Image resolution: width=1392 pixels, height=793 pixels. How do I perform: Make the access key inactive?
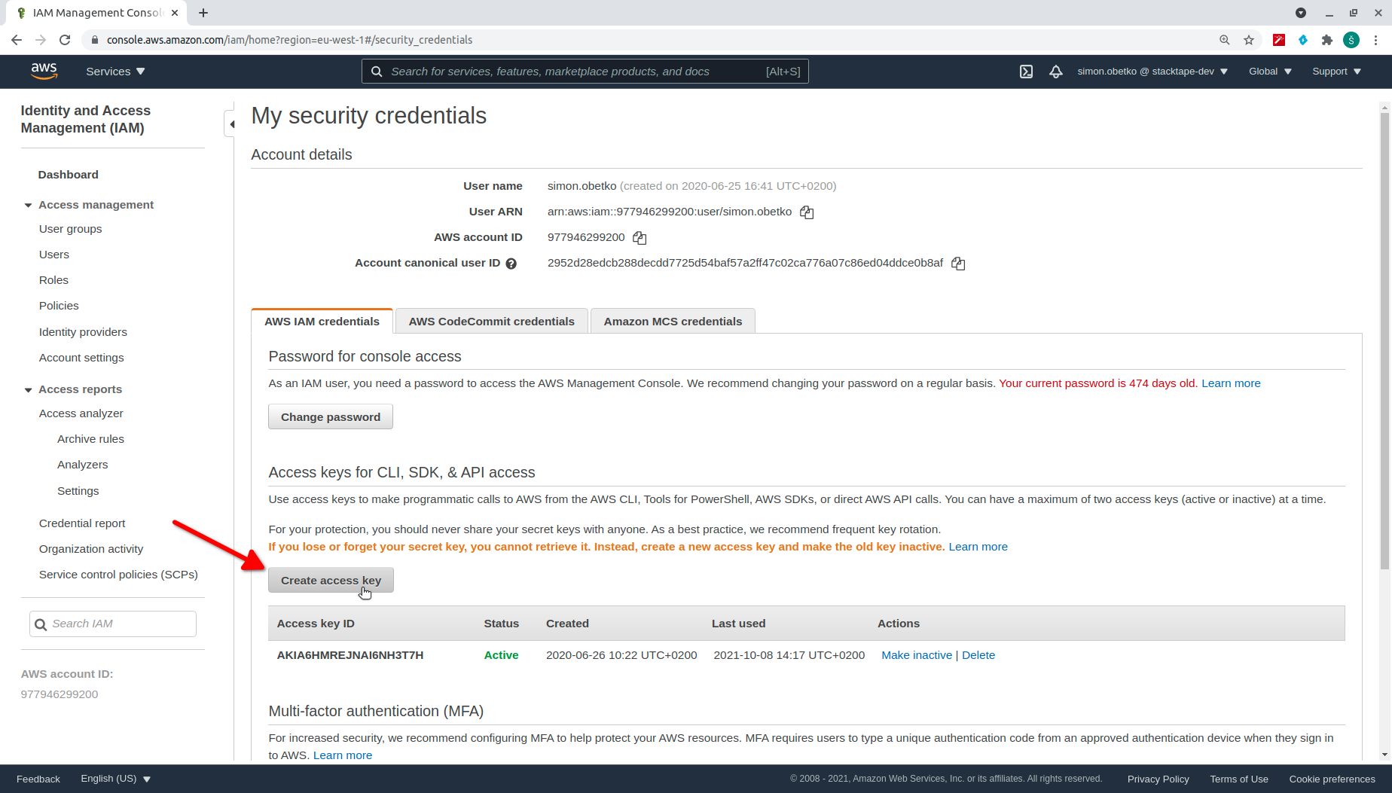[917, 655]
